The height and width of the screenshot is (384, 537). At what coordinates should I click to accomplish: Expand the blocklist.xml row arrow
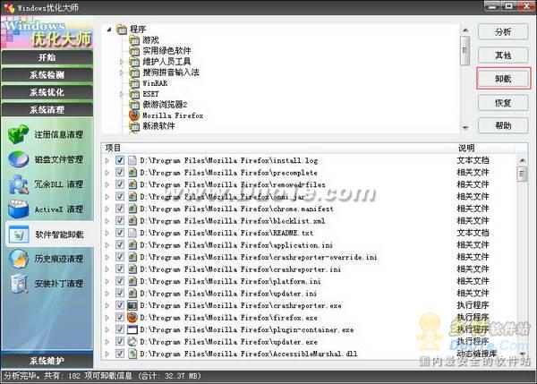click(107, 221)
